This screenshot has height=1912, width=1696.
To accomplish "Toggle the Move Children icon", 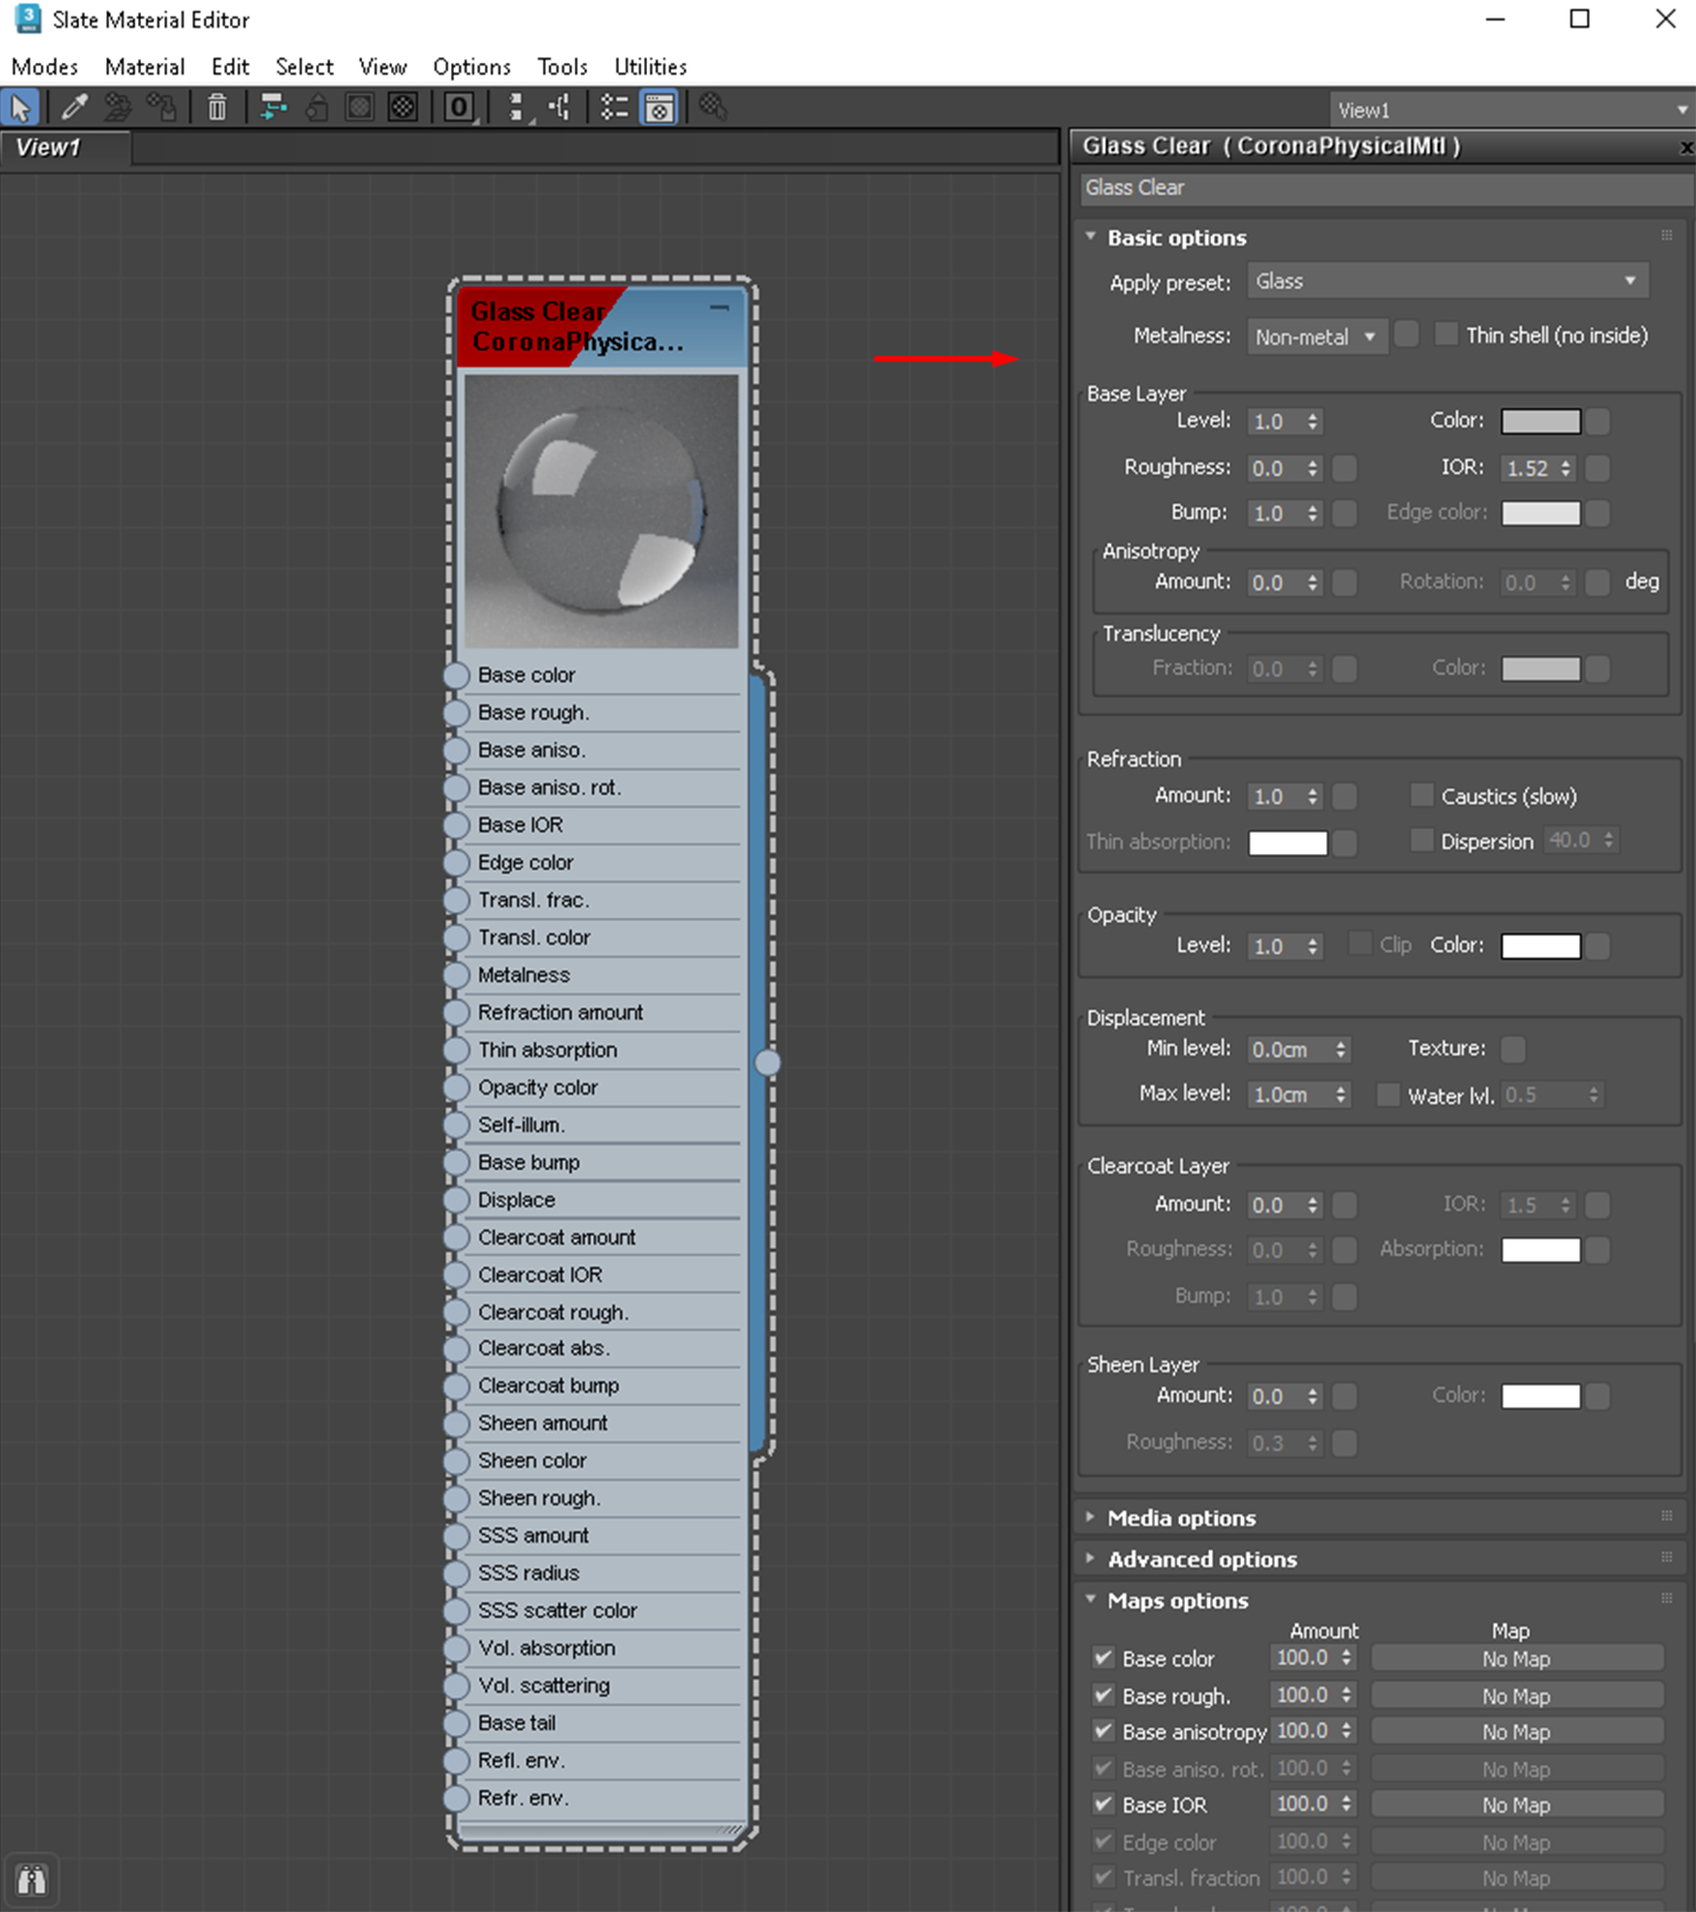I will point(273,107).
